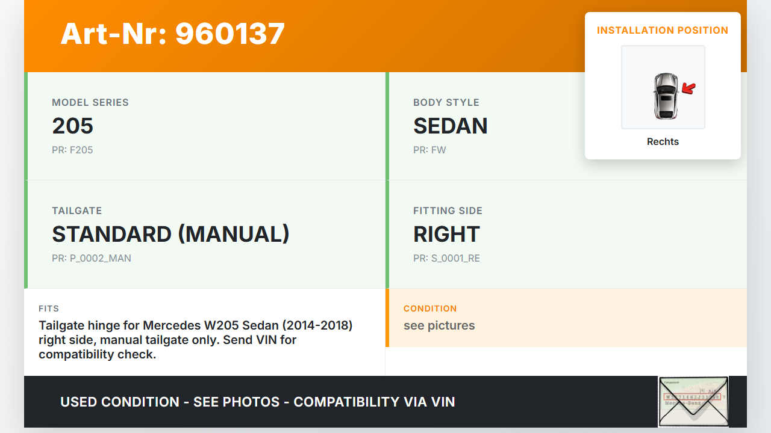Image resolution: width=771 pixels, height=433 pixels.
Task: Click the Installation Position heading
Action: click(663, 31)
